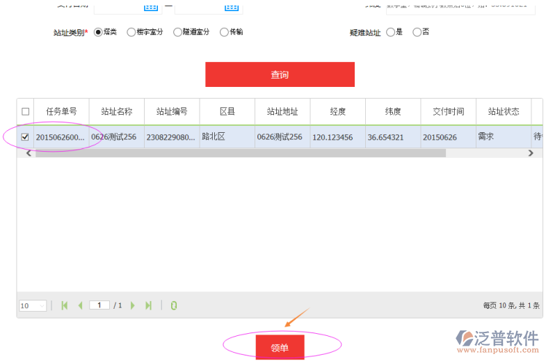The height and width of the screenshot is (361, 546).
Task: Select the 塔类 station type radio
Action: click(98, 32)
